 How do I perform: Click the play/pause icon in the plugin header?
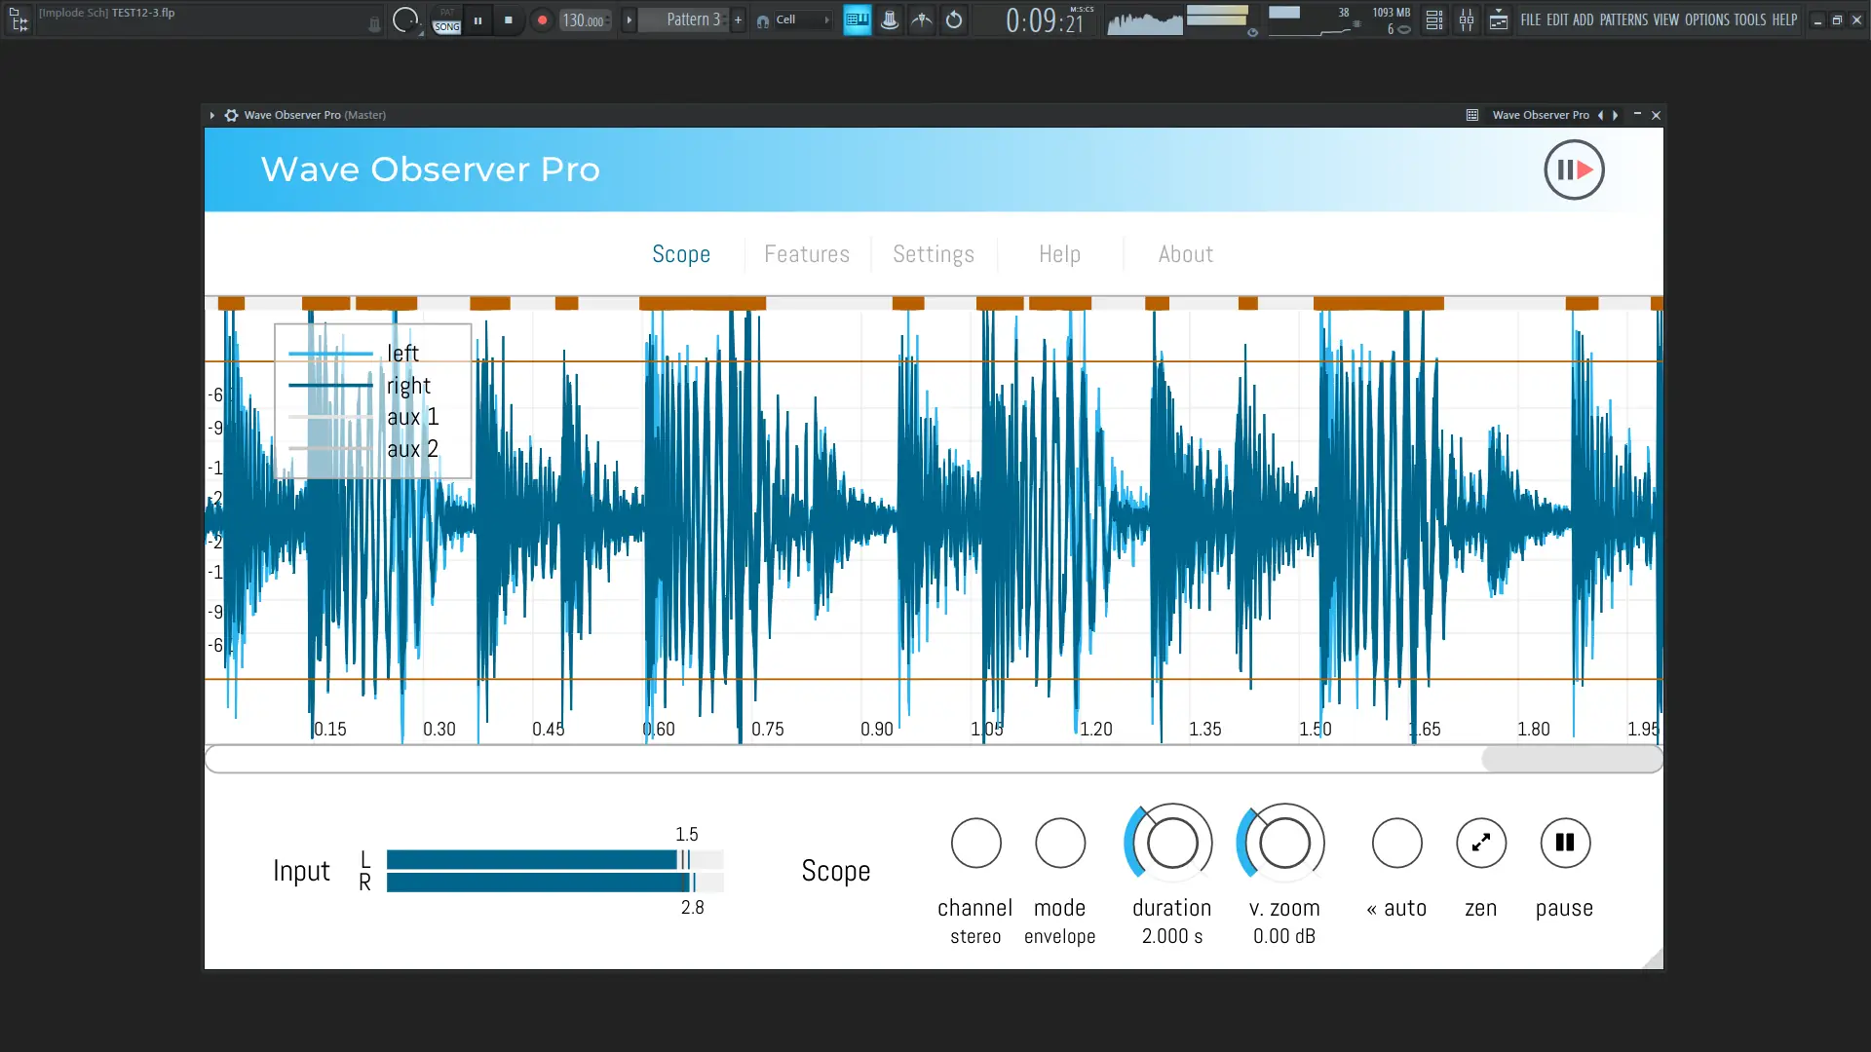[1573, 169]
